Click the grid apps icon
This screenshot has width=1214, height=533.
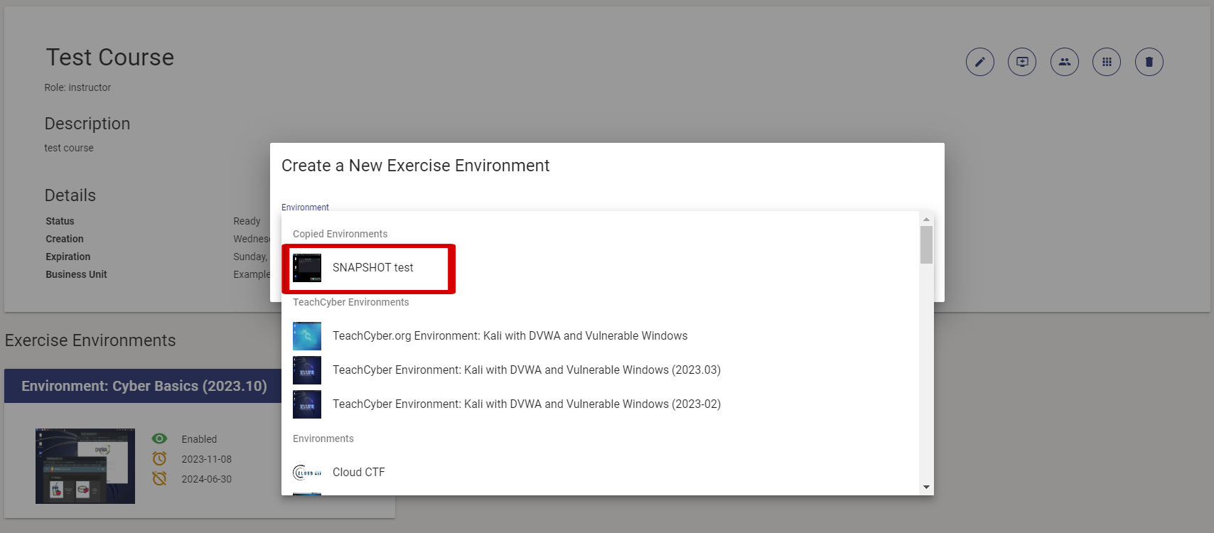[x=1107, y=62]
